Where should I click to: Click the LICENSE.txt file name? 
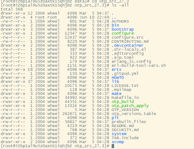click(125, 86)
